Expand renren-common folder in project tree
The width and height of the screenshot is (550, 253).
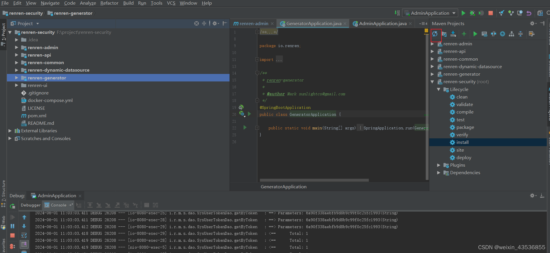pyautogui.click(x=16, y=62)
